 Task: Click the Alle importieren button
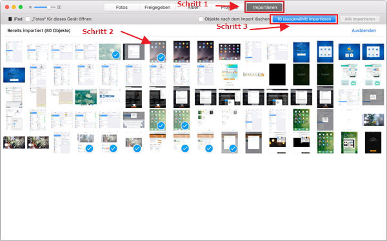pos(360,19)
